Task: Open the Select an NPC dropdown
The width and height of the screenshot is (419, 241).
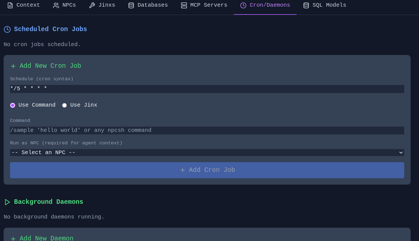Action: (x=207, y=152)
